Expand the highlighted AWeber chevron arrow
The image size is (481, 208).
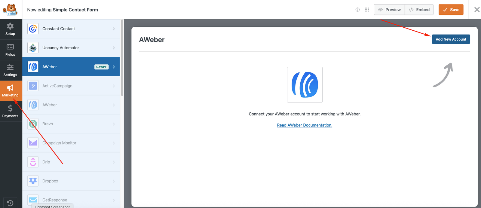click(x=114, y=67)
